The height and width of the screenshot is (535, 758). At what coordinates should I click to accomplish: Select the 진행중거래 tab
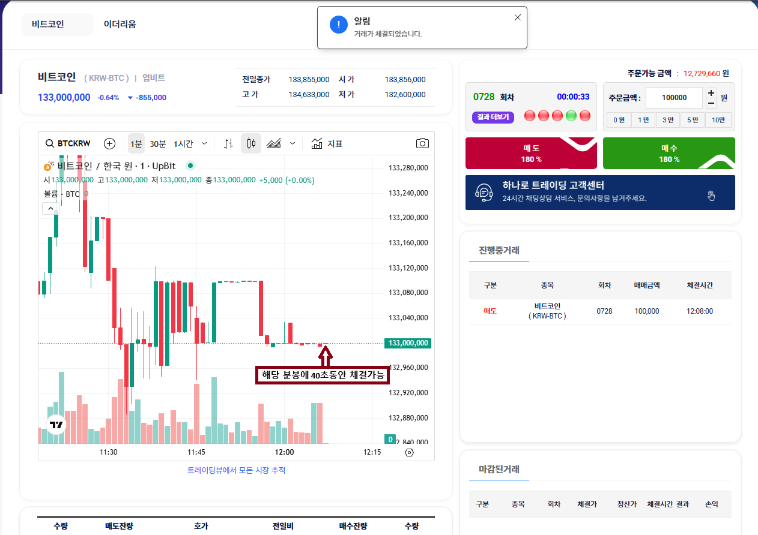click(499, 250)
